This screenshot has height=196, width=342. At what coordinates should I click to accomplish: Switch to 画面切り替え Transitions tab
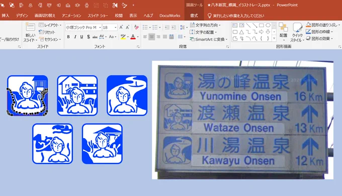pos(45,16)
